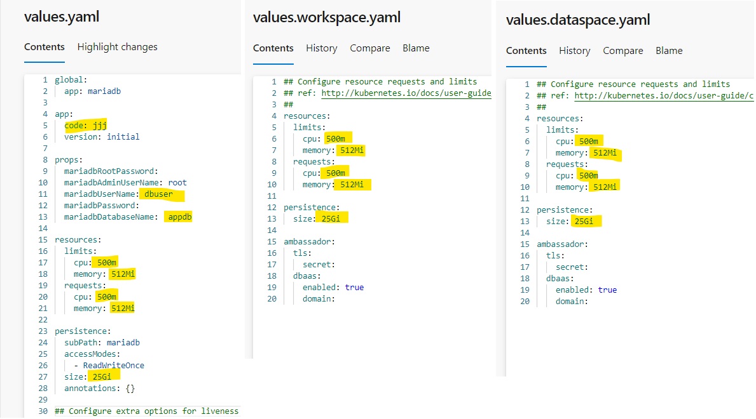Select Contents tab in values.dataspace.yaml panel
756x419 pixels.
click(526, 51)
